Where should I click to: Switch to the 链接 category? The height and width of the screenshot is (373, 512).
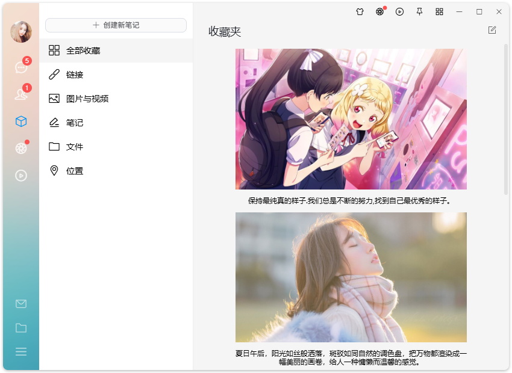tap(75, 75)
